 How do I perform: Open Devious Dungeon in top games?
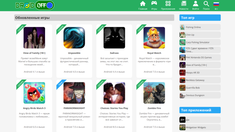[200, 95]
